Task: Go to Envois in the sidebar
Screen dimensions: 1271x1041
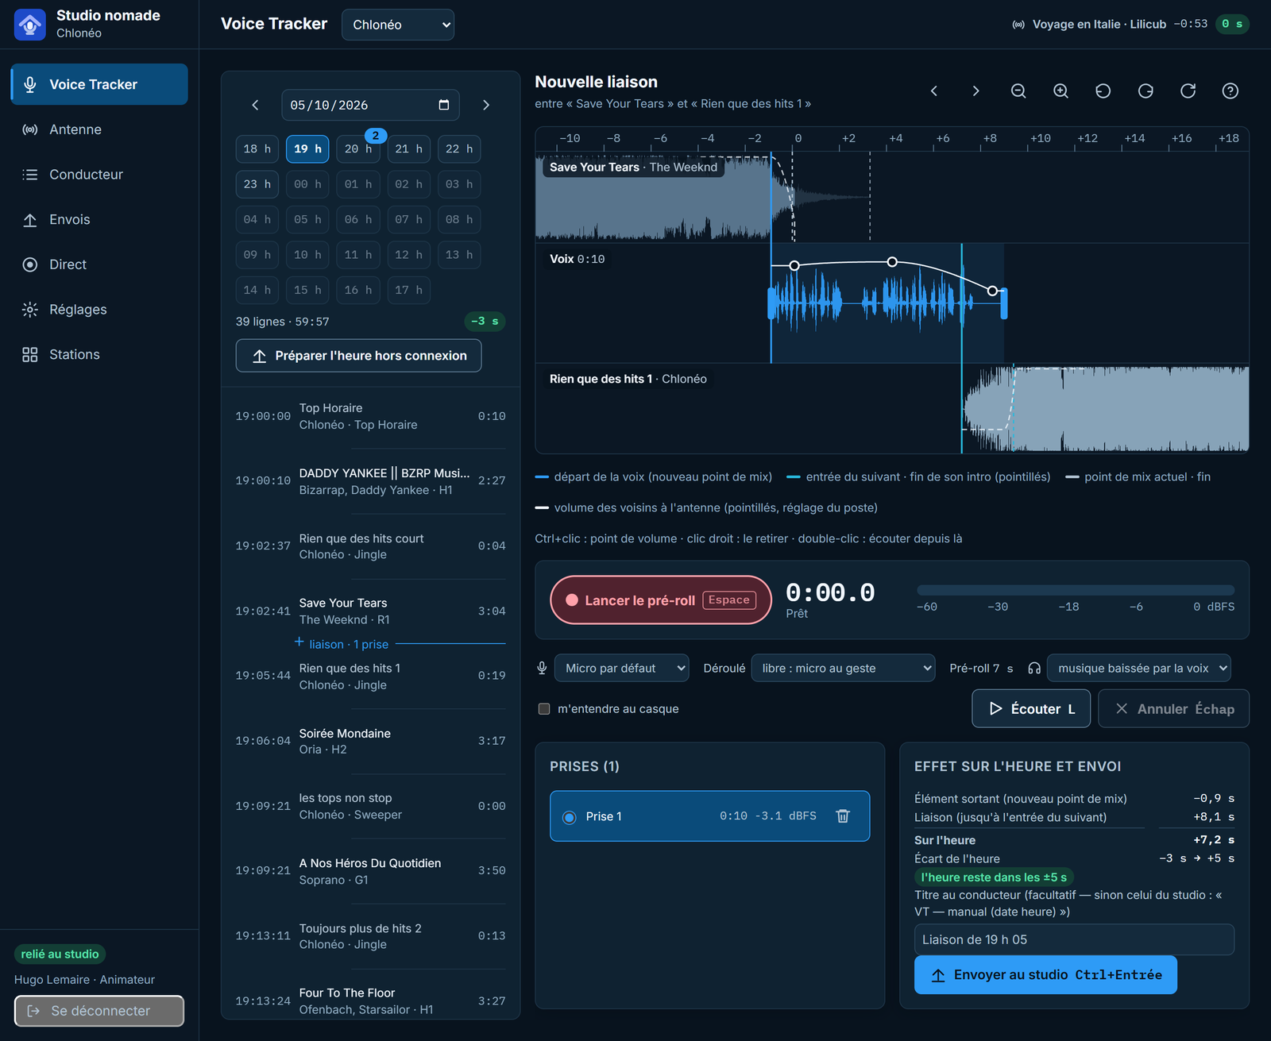Action: 99,220
